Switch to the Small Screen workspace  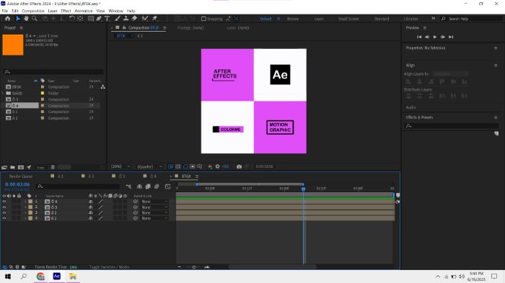coord(348,19)
